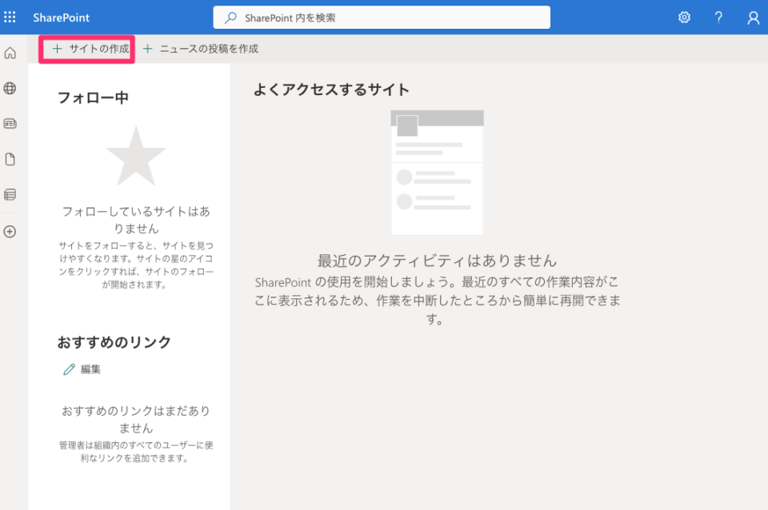
Task: Open the Microsoft 365 app launcher grid
Action: pyautogui.click(x=10, y=17)
